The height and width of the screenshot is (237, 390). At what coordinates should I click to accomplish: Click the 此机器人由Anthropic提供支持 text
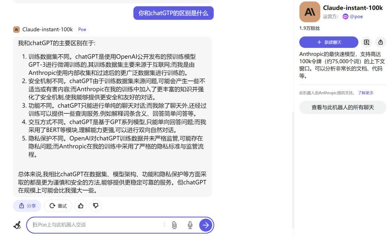coord(327,93)
